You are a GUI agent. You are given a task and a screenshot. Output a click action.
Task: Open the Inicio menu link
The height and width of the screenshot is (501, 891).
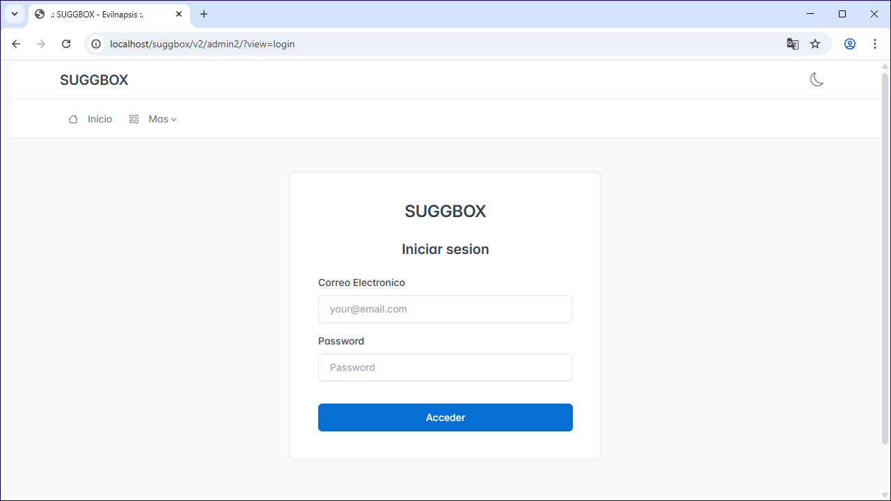point(90,119)
